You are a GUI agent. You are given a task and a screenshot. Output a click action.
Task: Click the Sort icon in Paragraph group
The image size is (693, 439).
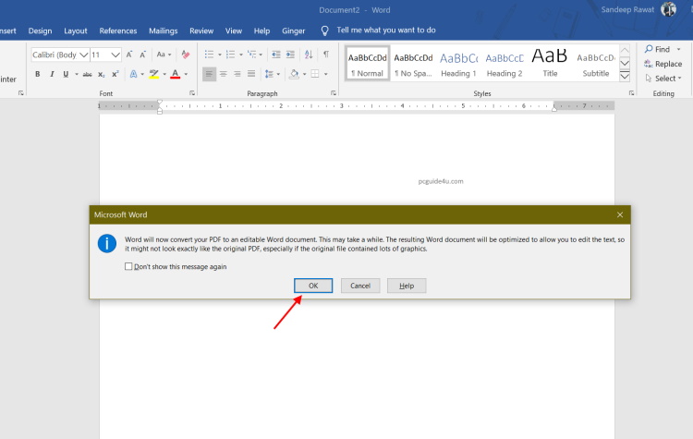point(307,55)
